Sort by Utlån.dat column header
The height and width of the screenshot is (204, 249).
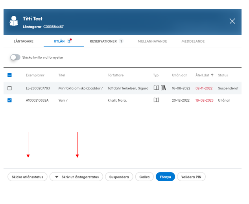(179, 75)
